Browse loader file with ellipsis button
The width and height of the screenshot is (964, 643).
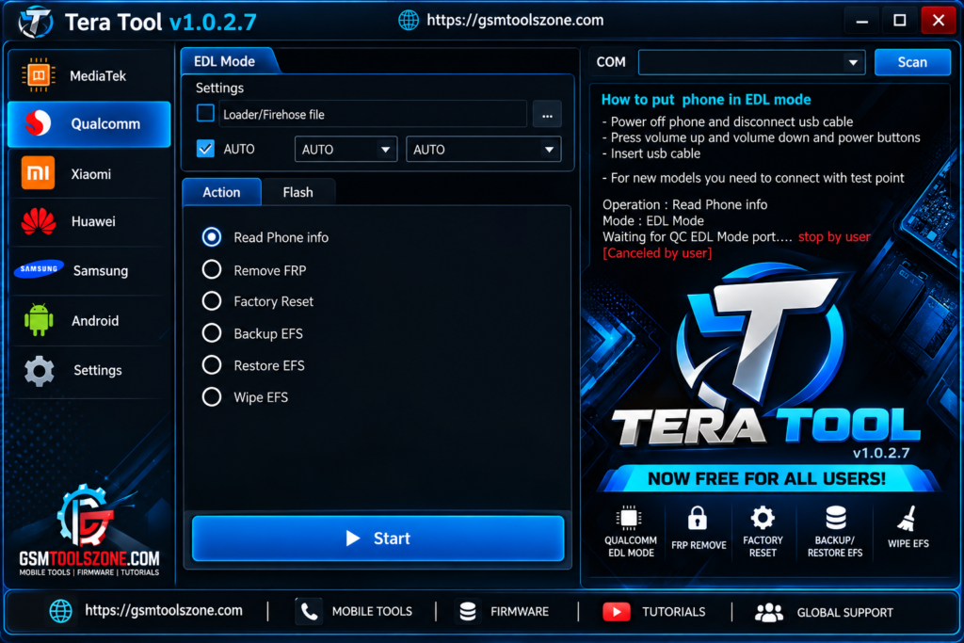pyautogui.click(x=547, y=114)
